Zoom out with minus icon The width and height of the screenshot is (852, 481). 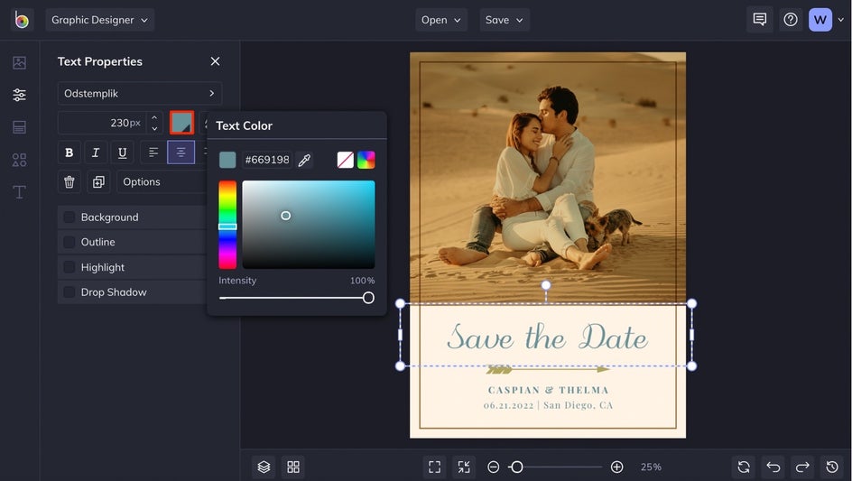tap(494, 467)
